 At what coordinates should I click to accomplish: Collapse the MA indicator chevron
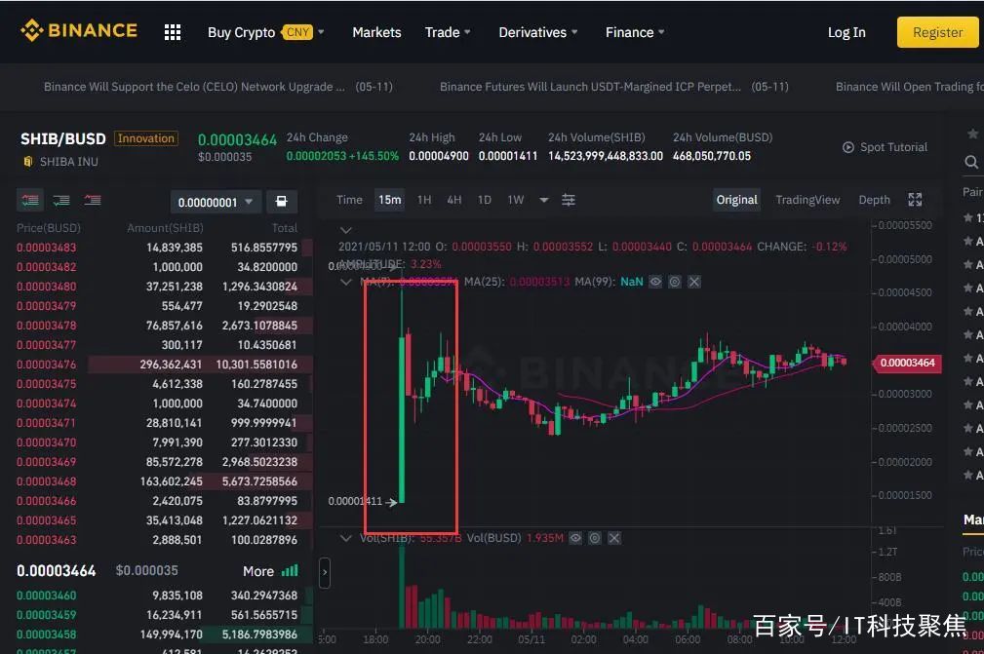pyautogui.click(x=346, y=282)
